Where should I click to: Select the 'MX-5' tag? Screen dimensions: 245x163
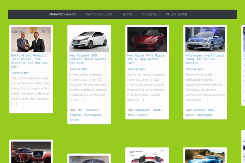pyautogui.click(x=131, y=115)
